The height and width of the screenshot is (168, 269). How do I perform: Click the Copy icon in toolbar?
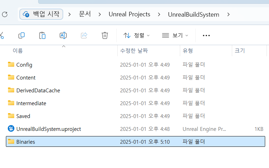[22, 35]
